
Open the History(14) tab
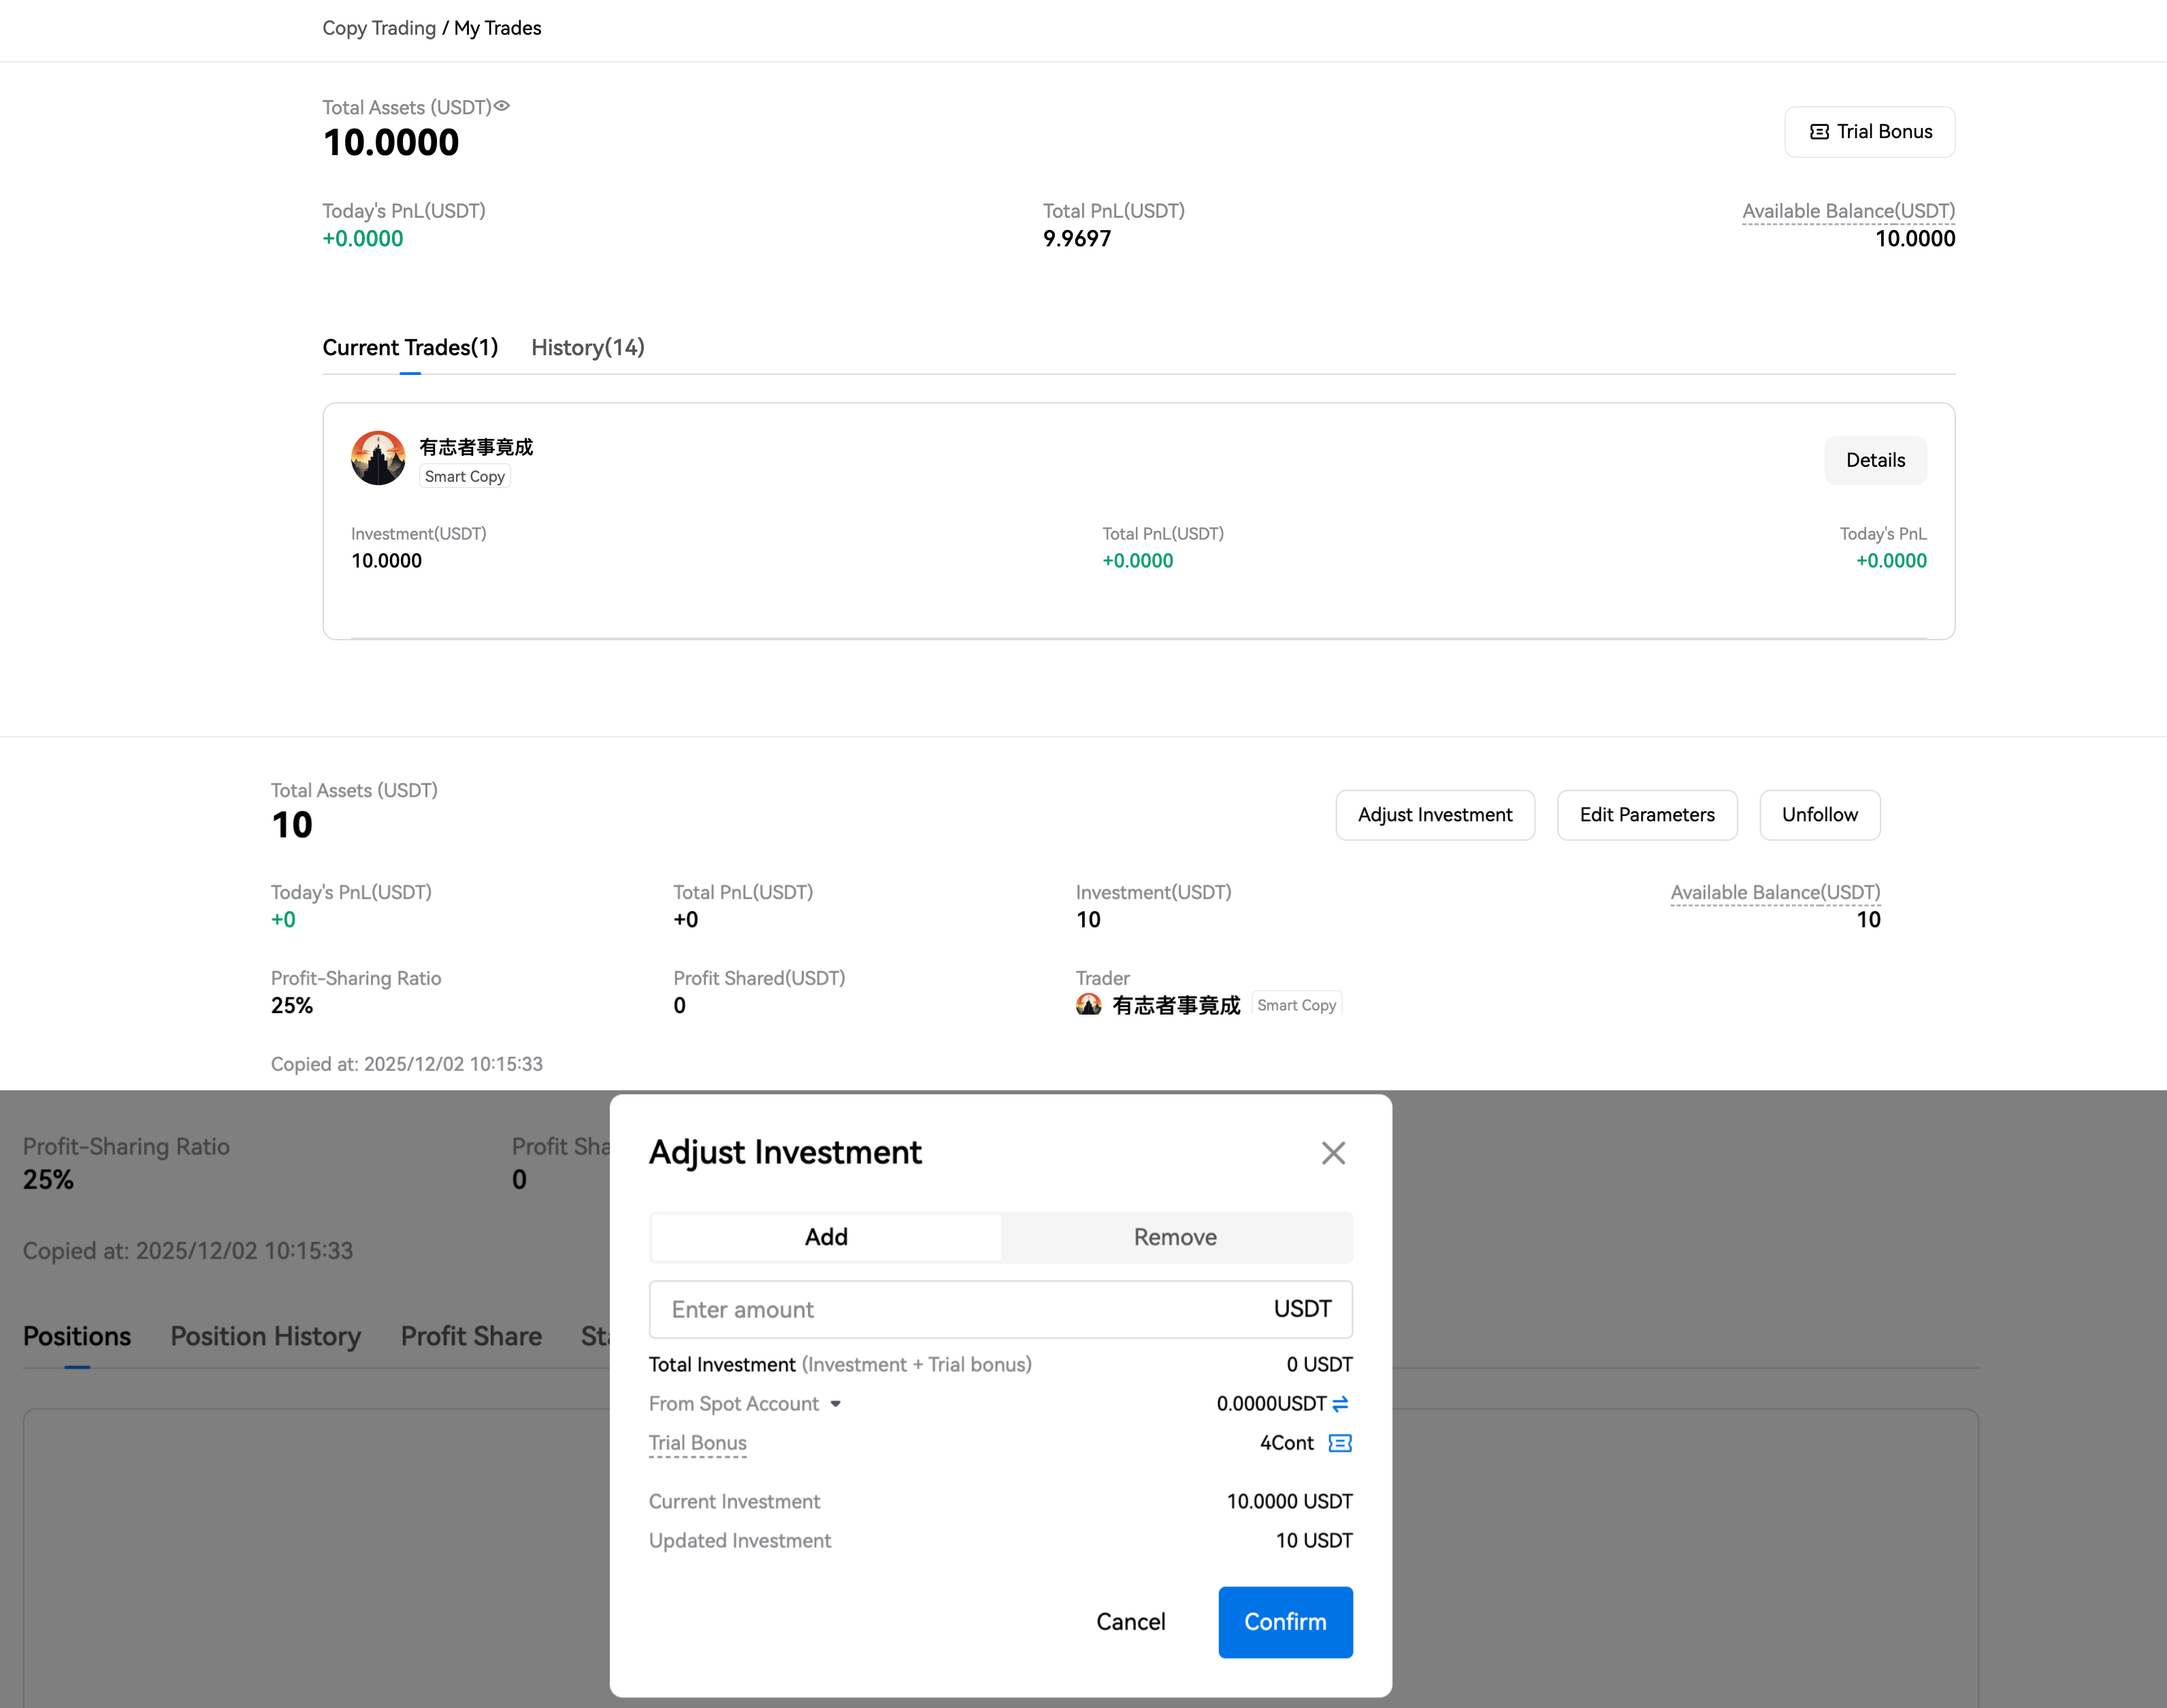pyautogui.click(x=587, y=347)
